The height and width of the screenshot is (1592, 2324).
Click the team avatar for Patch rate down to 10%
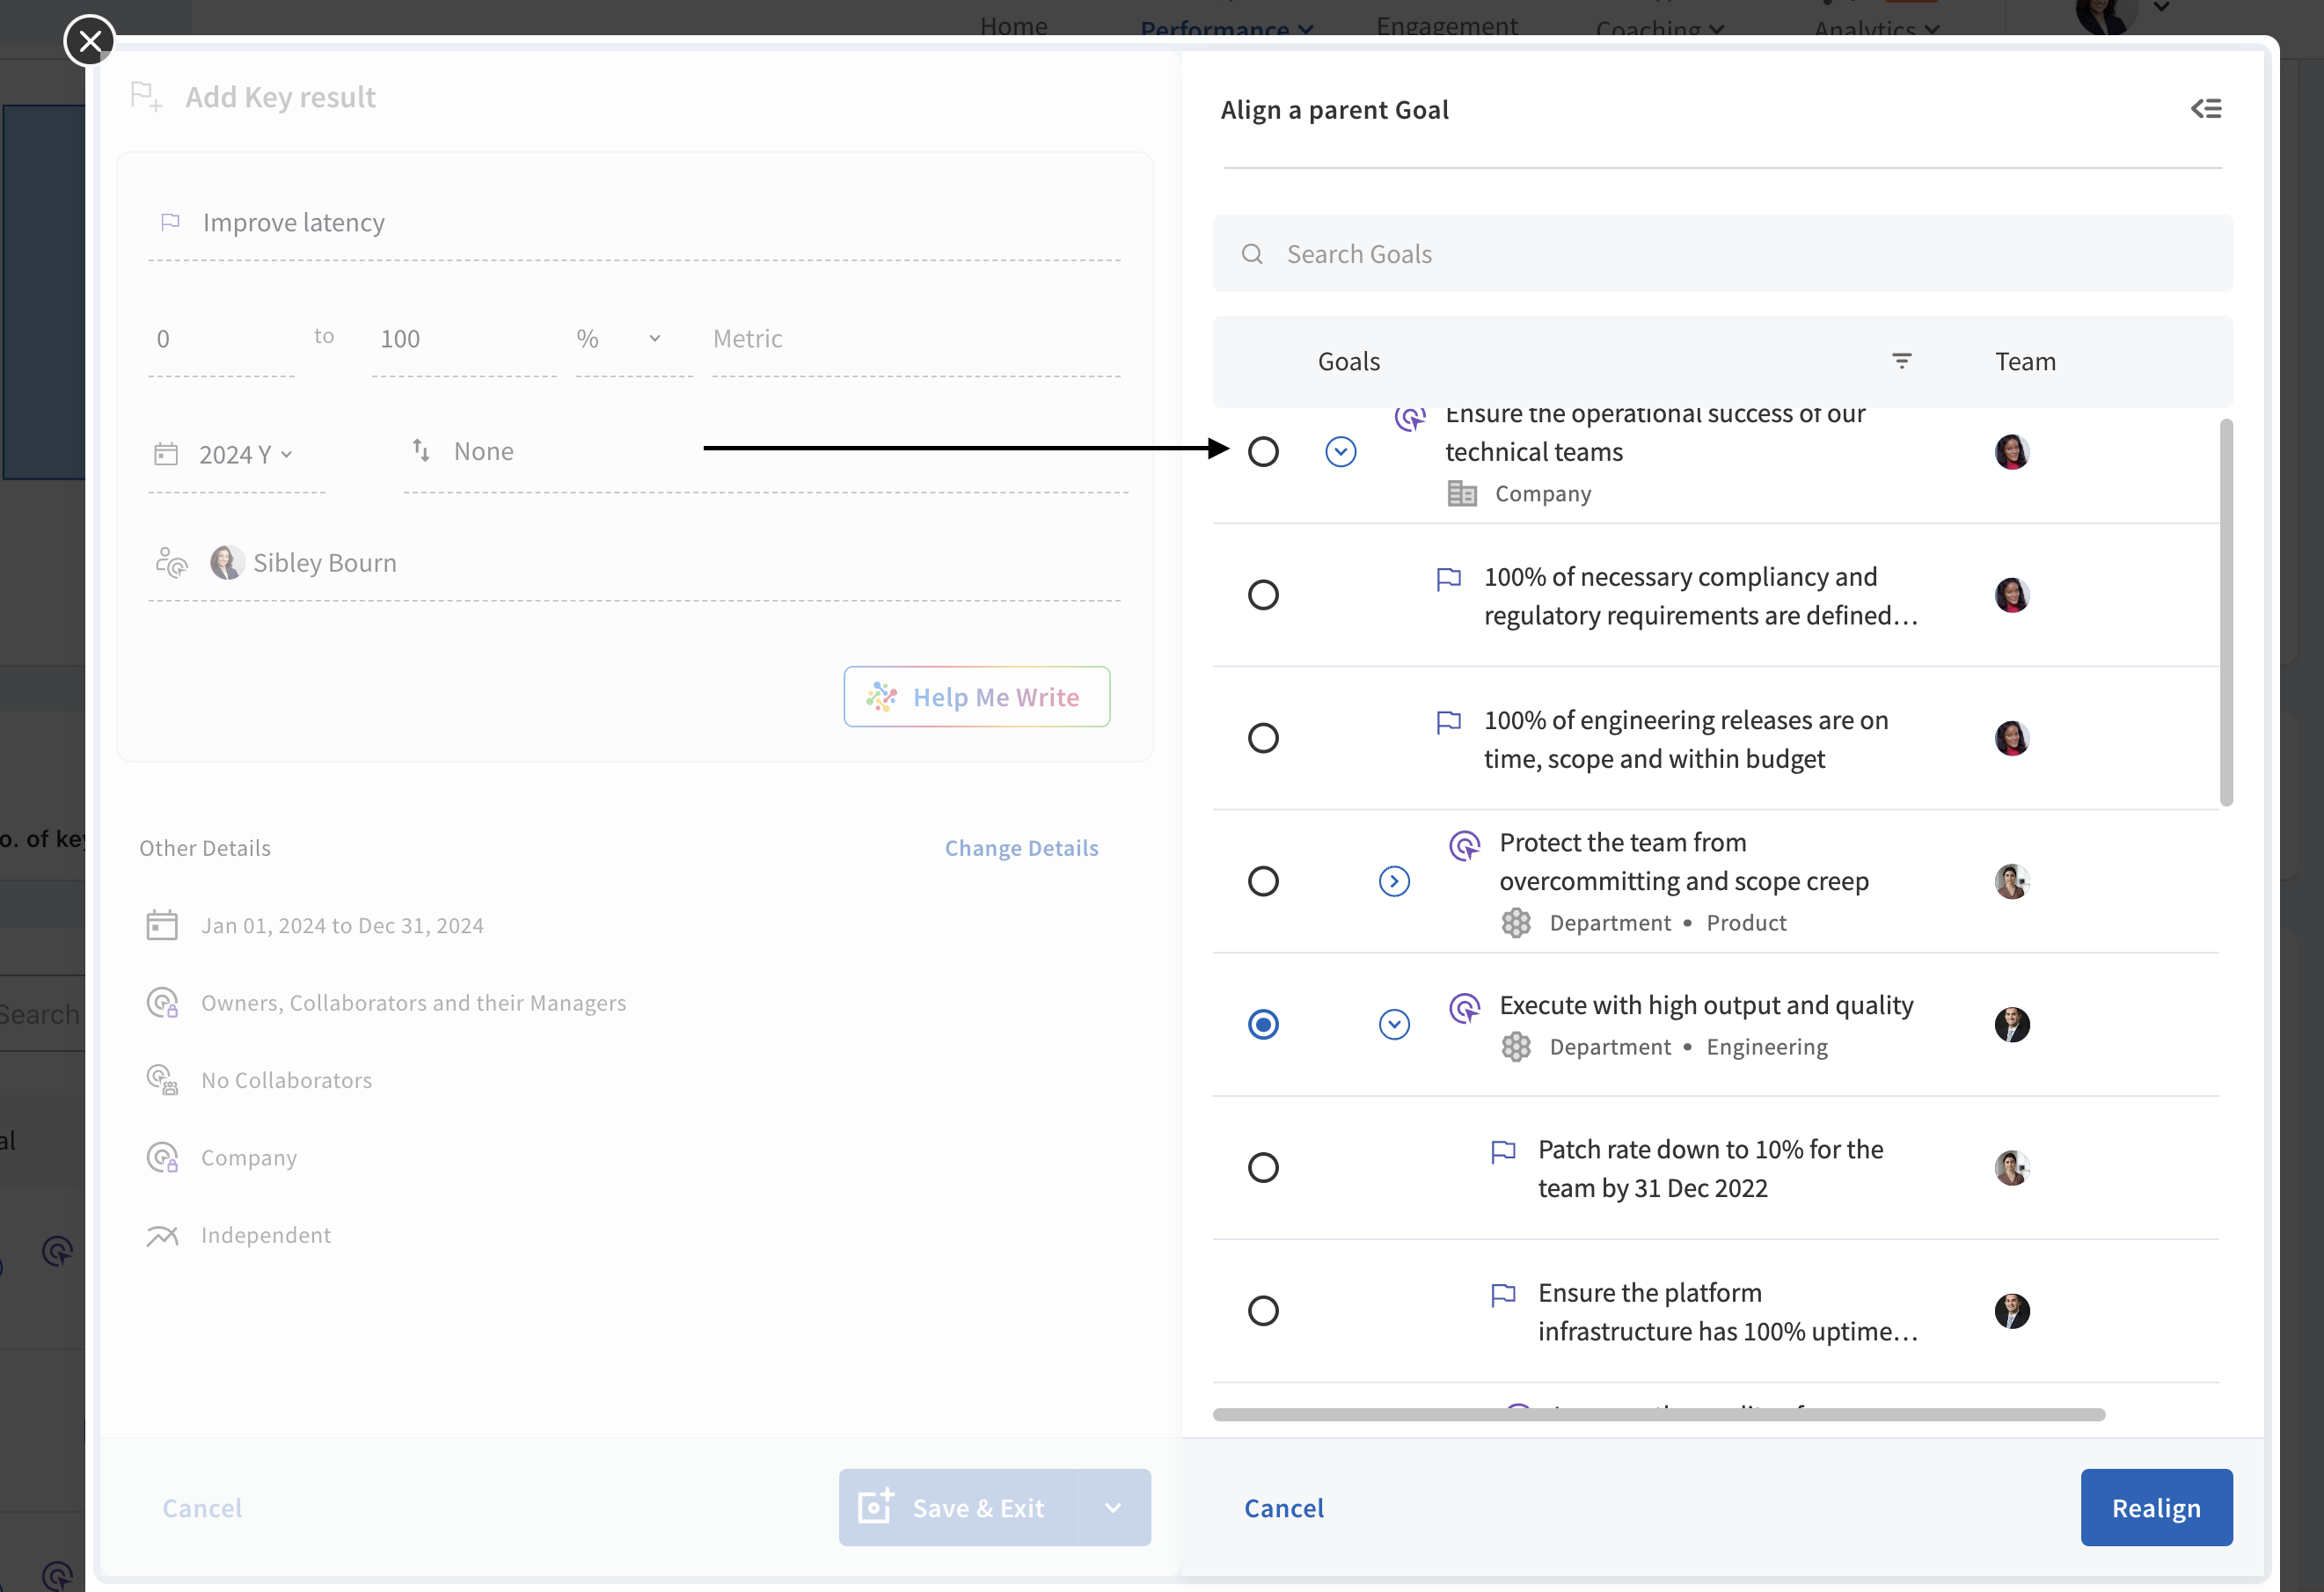(x=2012, y=1167)
